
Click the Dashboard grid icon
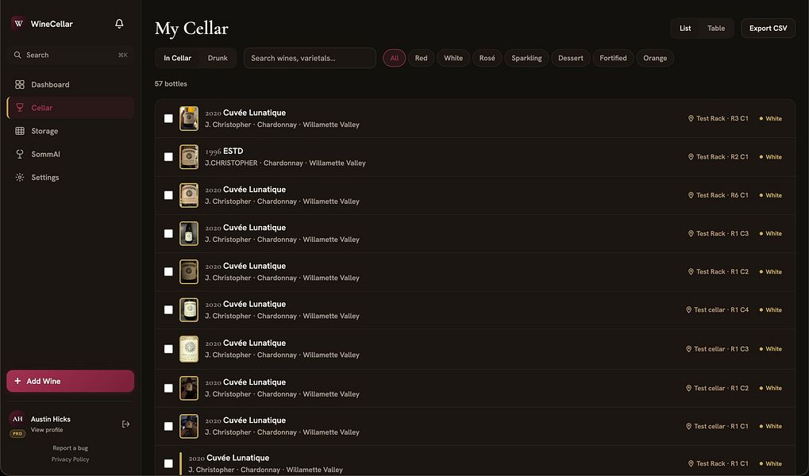tap(20, 85)
